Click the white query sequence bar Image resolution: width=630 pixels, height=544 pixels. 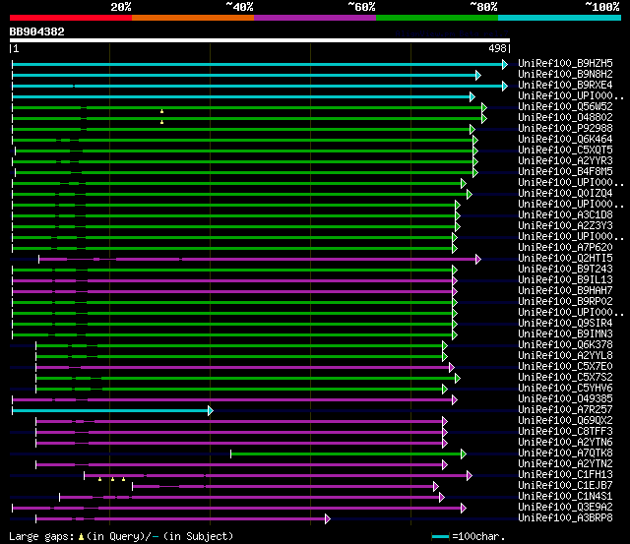pos(260,40)
